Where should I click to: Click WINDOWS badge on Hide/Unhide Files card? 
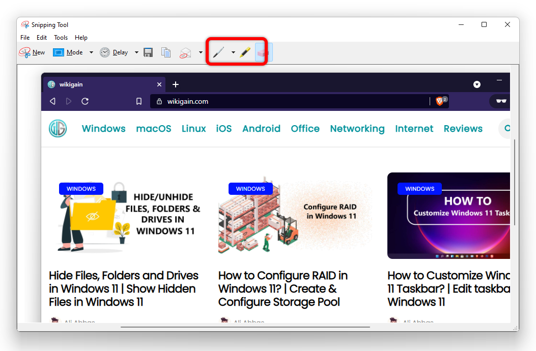point(81,189)
